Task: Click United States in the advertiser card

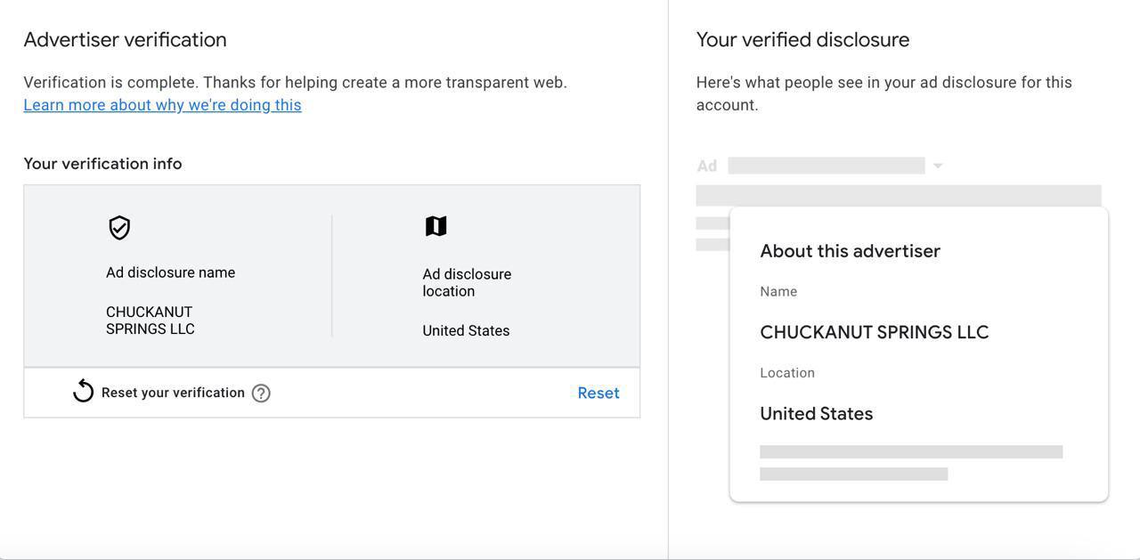Action: (x=816, y=413)
